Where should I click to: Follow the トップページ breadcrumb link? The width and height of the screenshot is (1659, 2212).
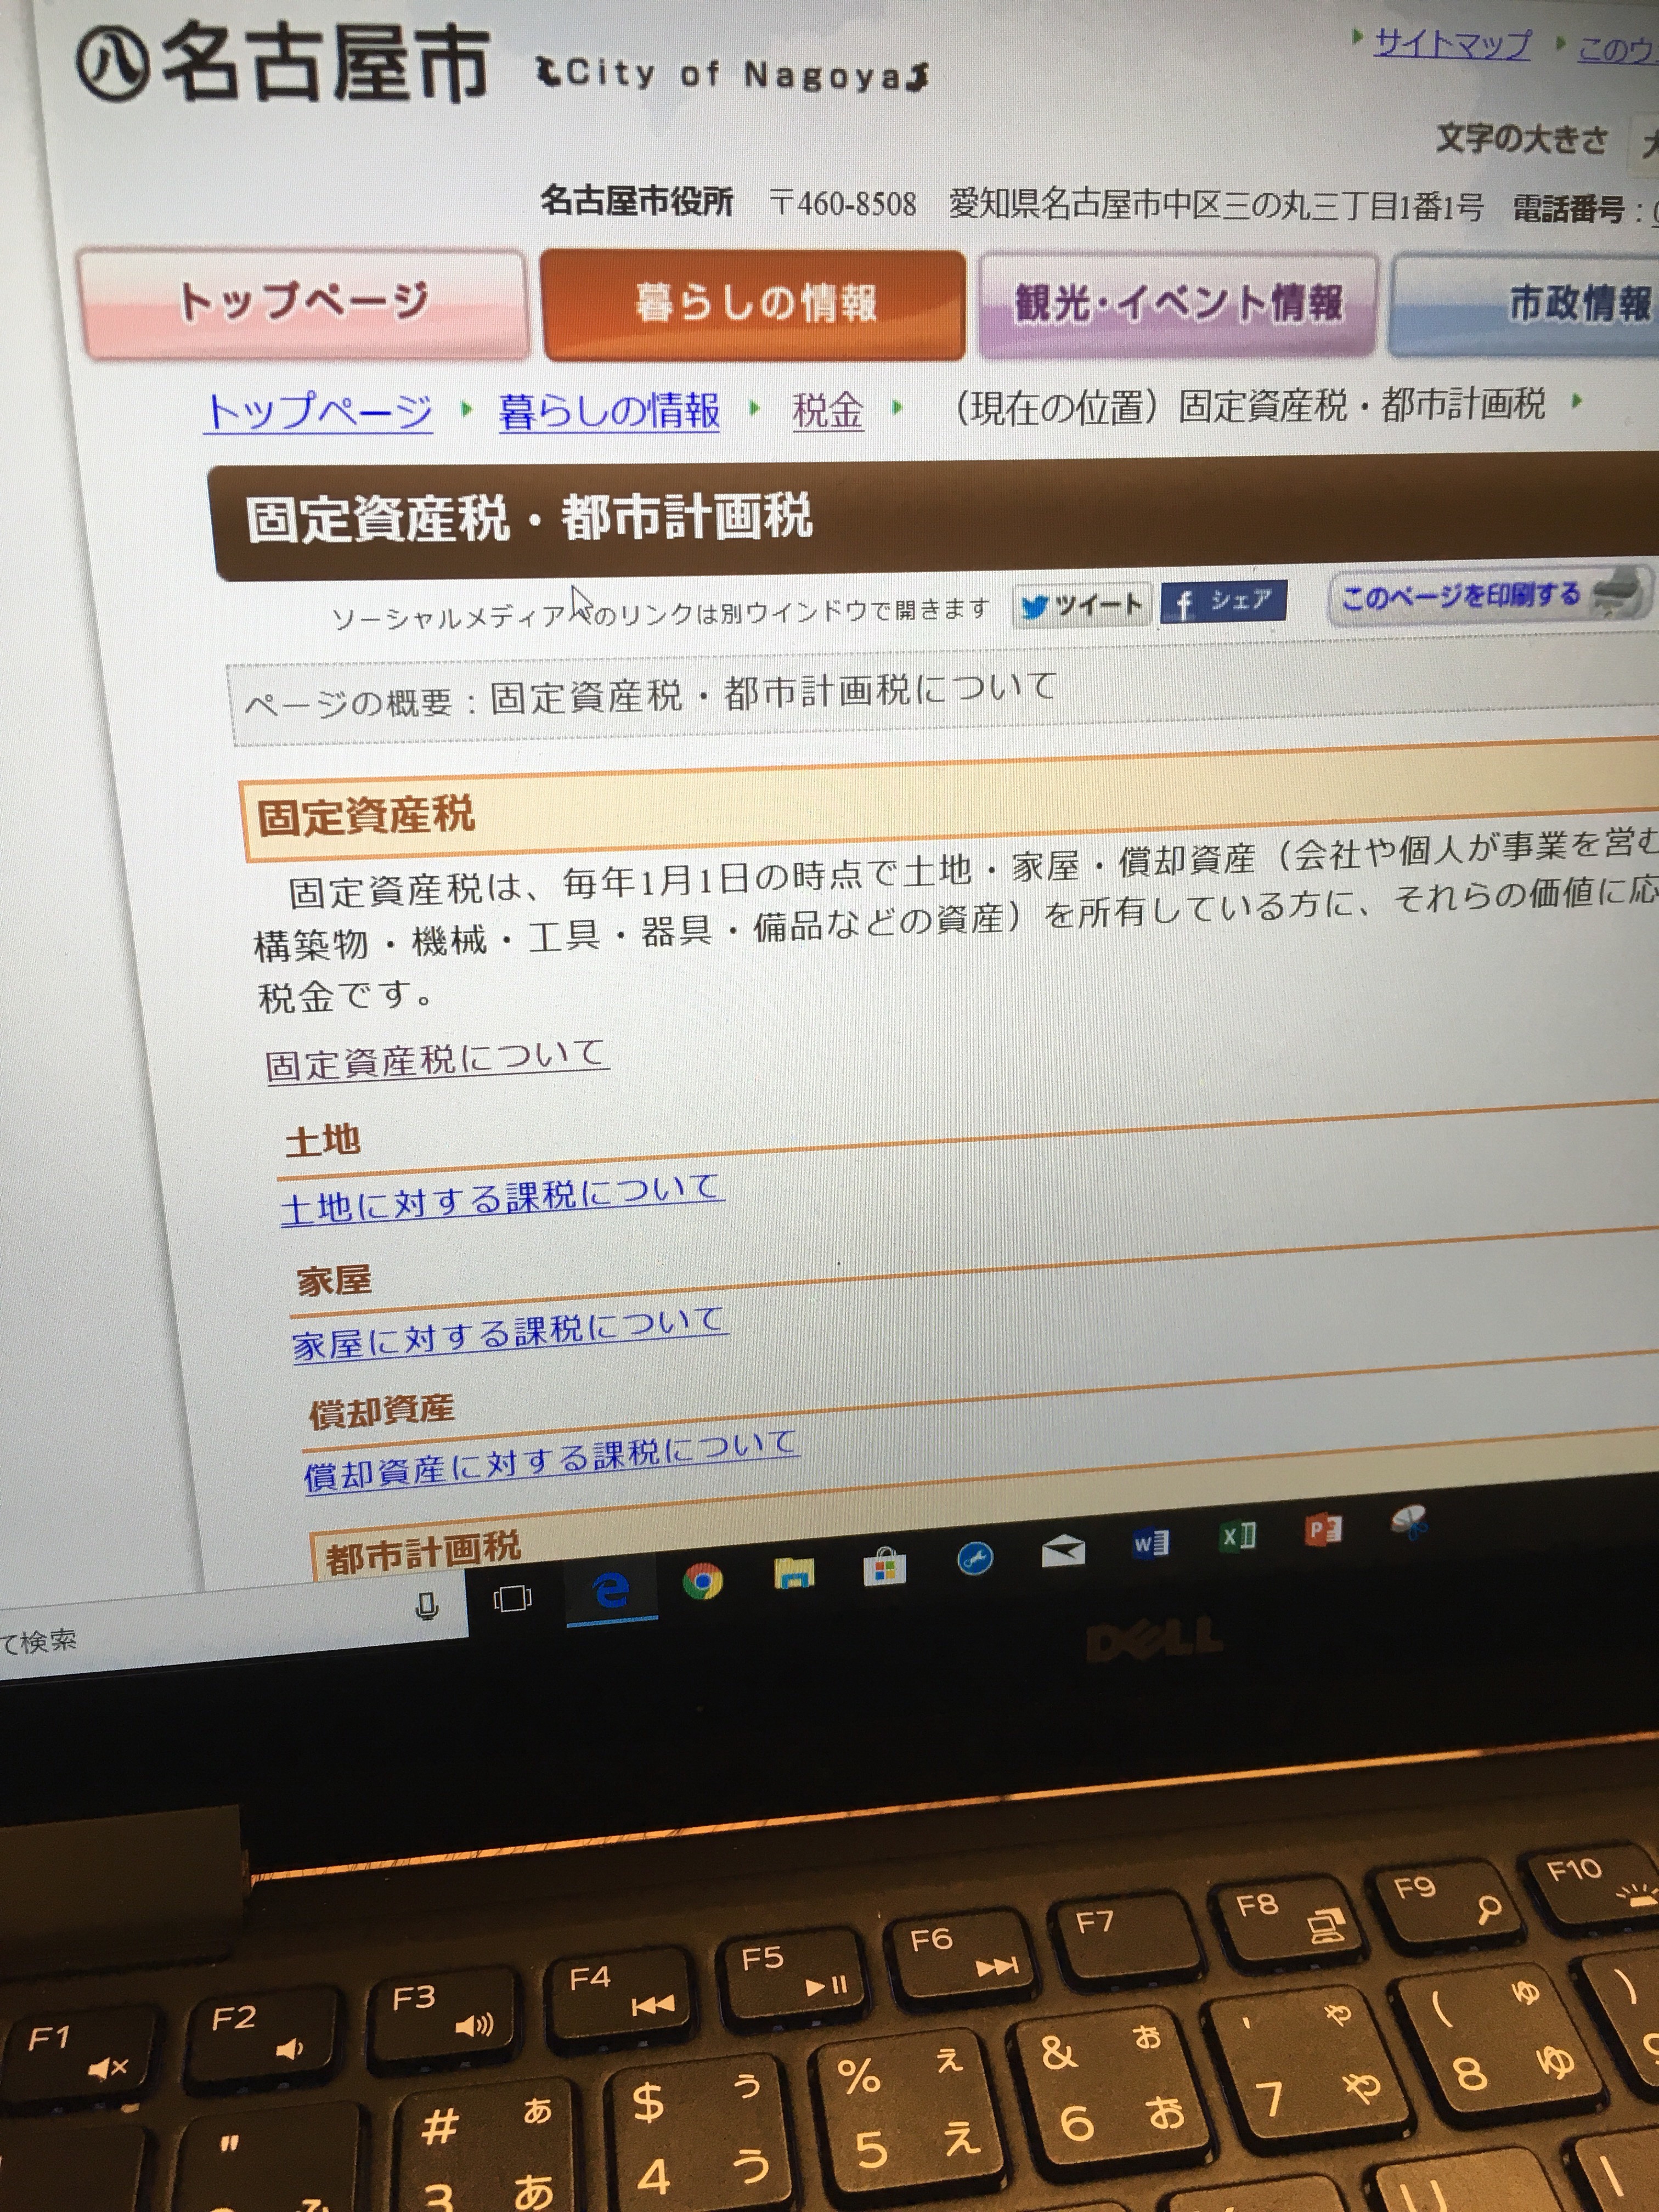(x=319, y=411)
